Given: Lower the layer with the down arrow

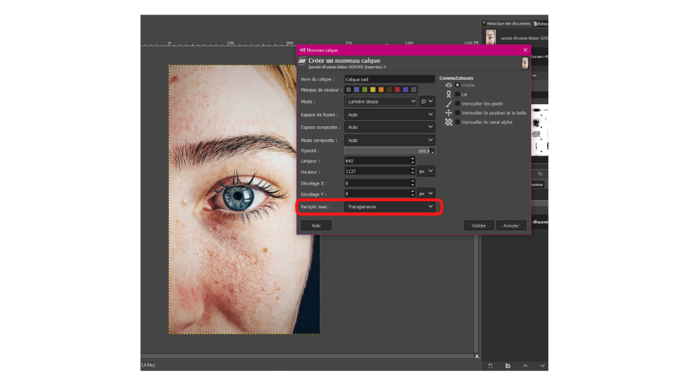Looking at the screenshot, I should point(542,366).
